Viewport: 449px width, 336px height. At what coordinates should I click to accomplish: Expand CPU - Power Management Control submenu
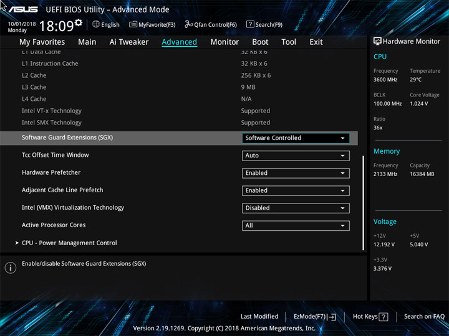point(69,243)
